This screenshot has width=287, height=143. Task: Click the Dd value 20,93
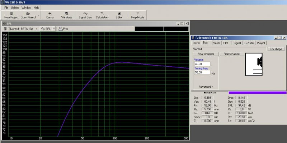click(241, 117)
